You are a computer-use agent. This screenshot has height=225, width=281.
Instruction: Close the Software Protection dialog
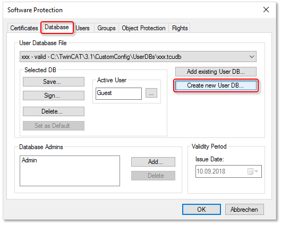[266, 10]
